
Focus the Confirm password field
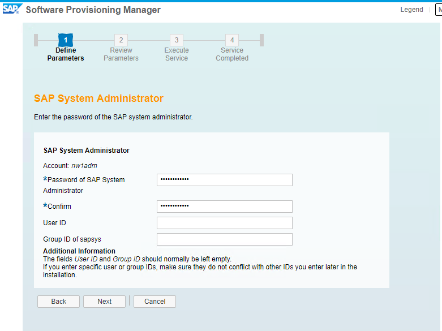click(x=224, y=207)
